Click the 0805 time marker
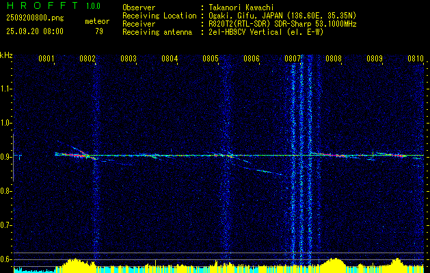430x273 pixels. [211, 59]
